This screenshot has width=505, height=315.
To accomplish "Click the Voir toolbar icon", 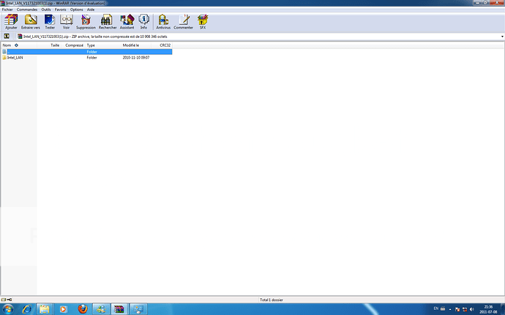I will point(67,20).
